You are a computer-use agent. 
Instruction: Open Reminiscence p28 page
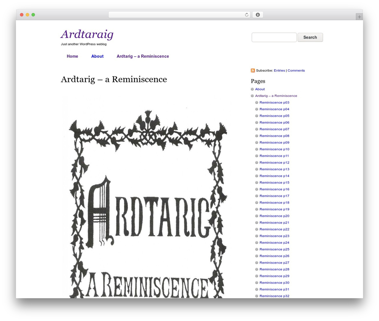coord(274,269)
